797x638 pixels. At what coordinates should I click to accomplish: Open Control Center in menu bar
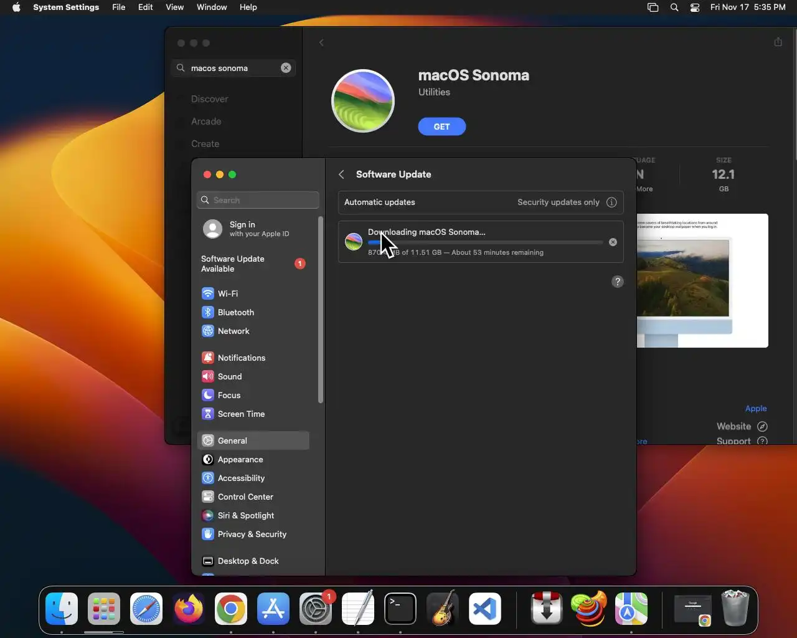coord(695,7)
